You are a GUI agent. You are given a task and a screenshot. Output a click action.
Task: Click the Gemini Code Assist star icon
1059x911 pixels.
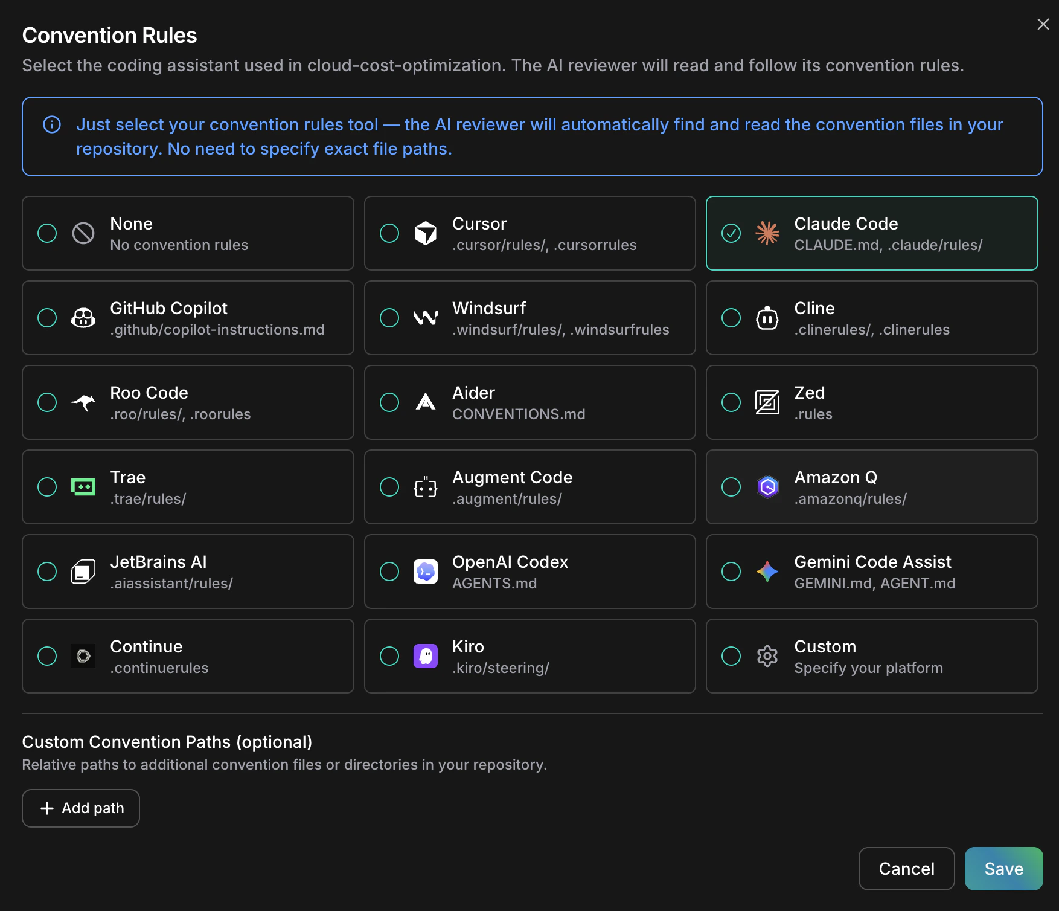[767, 571]
